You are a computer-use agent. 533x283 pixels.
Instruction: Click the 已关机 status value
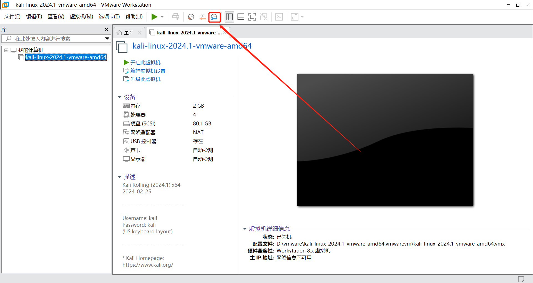click(x=284, y=237)
